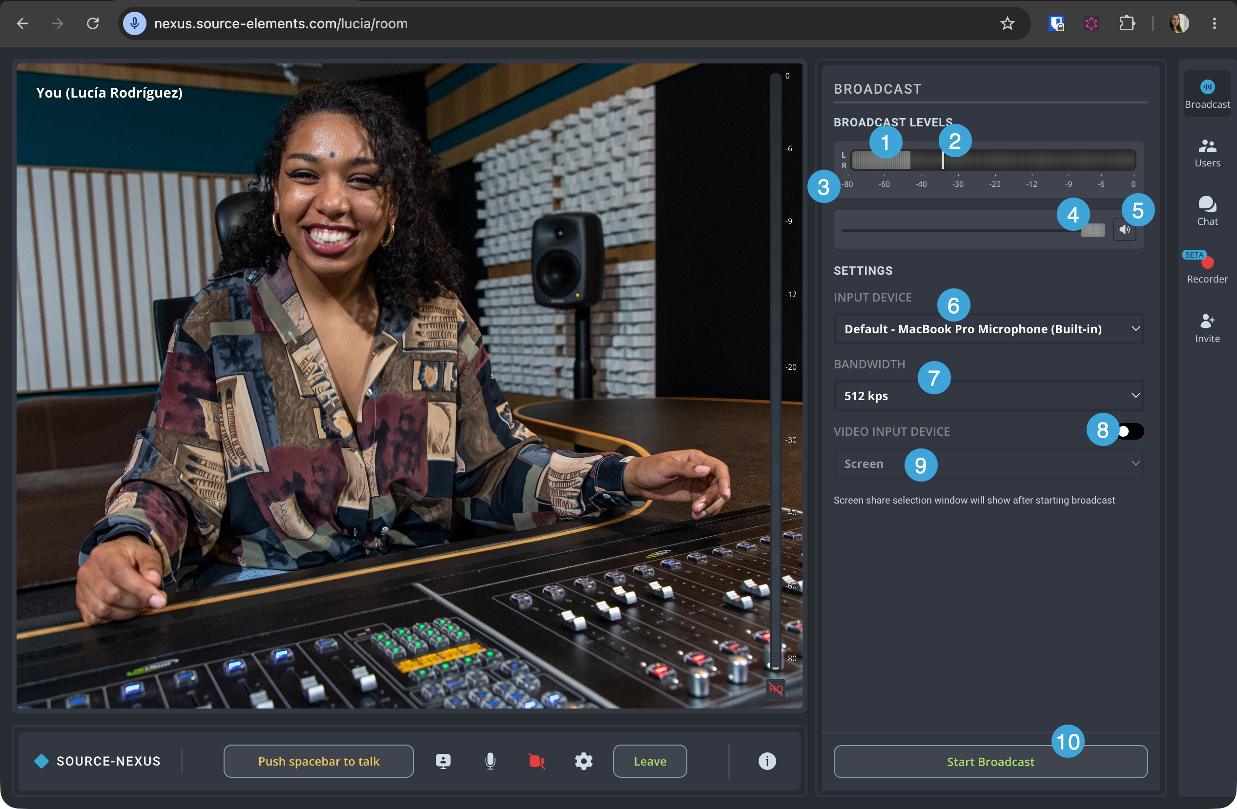The image size is (1237, 809).
Task: Click the You (Lucía Rodríguez) name label
Action: (109, 93)
